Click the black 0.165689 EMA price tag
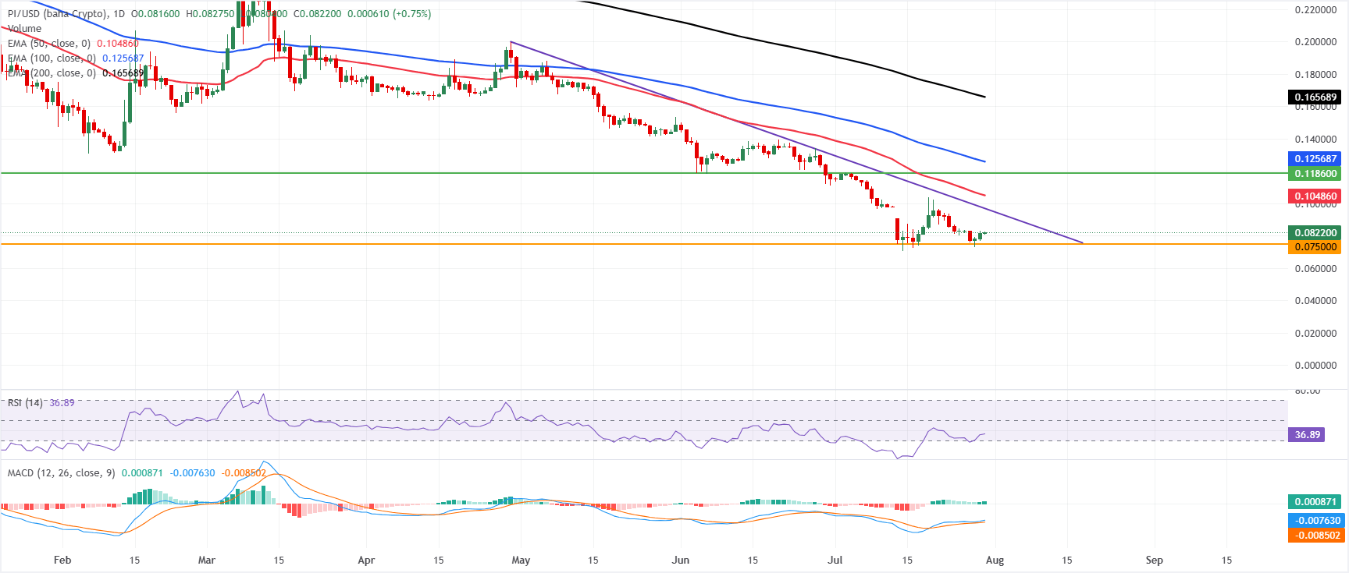Screen dimensions: 1349x573 click(1315, 97)
